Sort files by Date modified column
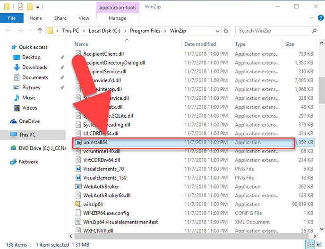This screenshot has width=325, height=249. (200, 44)
